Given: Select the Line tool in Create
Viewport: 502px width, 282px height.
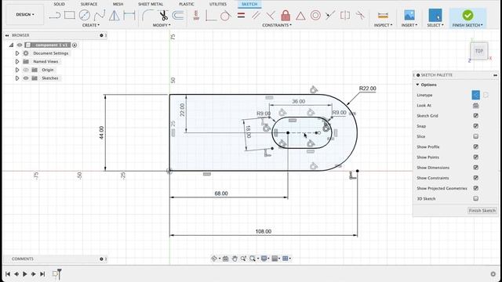Looking at the screenshot, I should [x=55, y=15].
